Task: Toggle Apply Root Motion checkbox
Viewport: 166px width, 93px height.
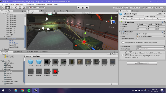Action: pyautogui.click(x=137, y=38)
